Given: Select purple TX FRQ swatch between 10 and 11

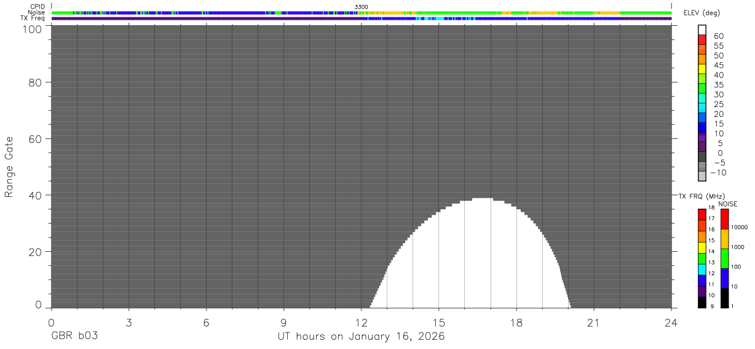Looking at the screenshot, I should 702,291.
